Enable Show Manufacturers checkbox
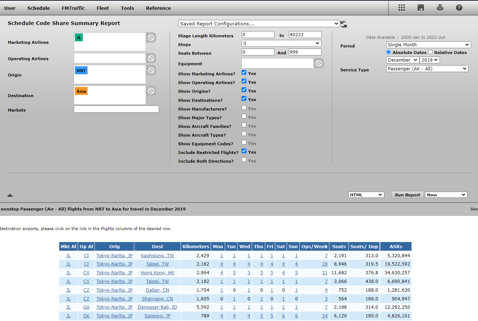Screen dimensions: 478x321 tap(244, 108)
